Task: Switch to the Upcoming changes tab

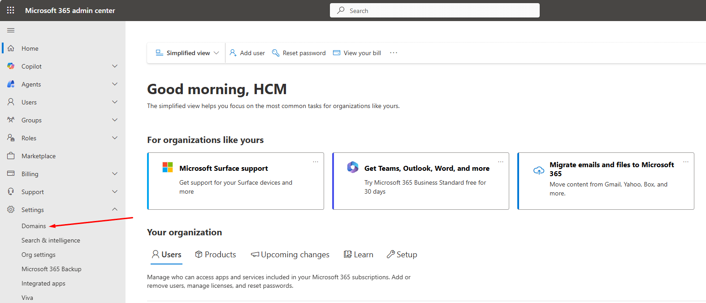Action: click(290, 255)
